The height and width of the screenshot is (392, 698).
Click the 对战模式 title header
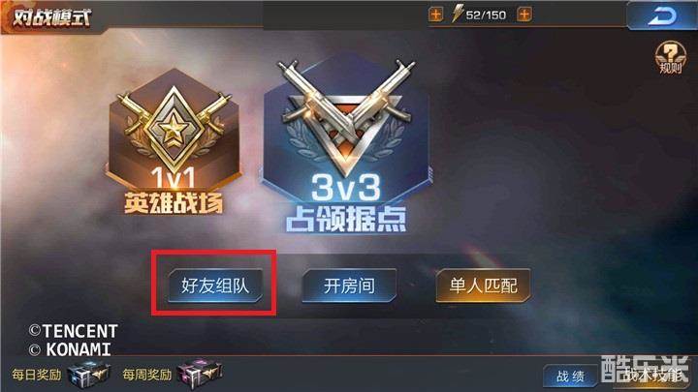click(x=51, y=17)
